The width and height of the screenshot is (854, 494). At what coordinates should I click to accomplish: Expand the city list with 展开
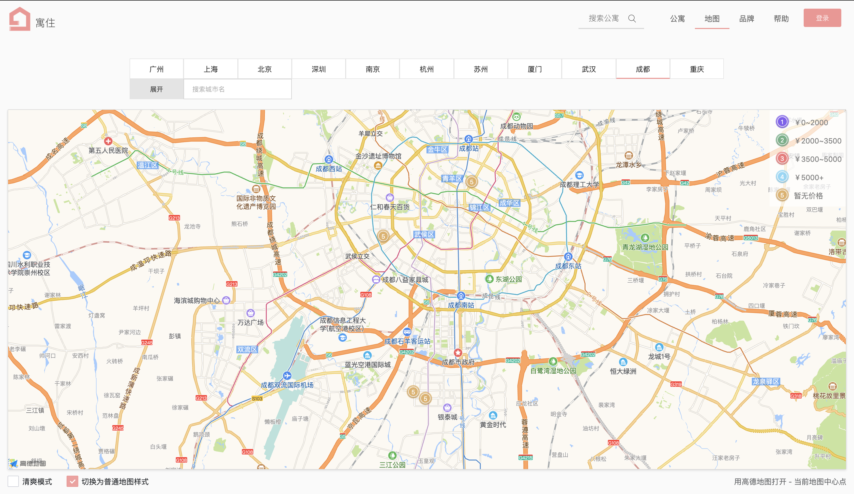click(157, 89)
